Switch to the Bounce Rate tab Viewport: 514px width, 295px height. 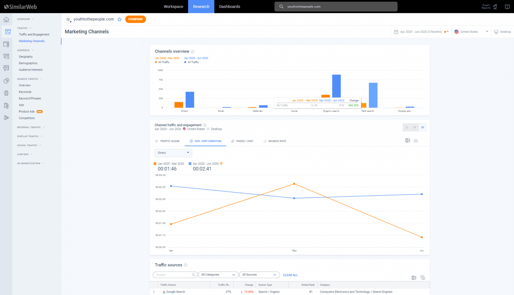[x=275, y=141]
